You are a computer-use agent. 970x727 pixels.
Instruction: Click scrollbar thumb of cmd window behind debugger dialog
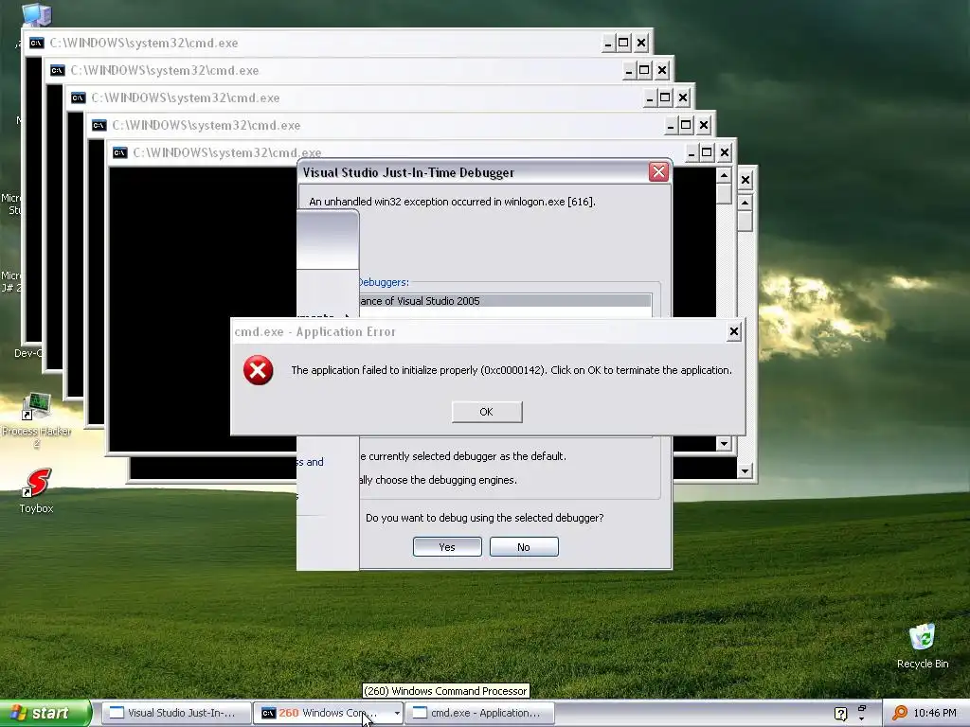(x=724, y=194)
